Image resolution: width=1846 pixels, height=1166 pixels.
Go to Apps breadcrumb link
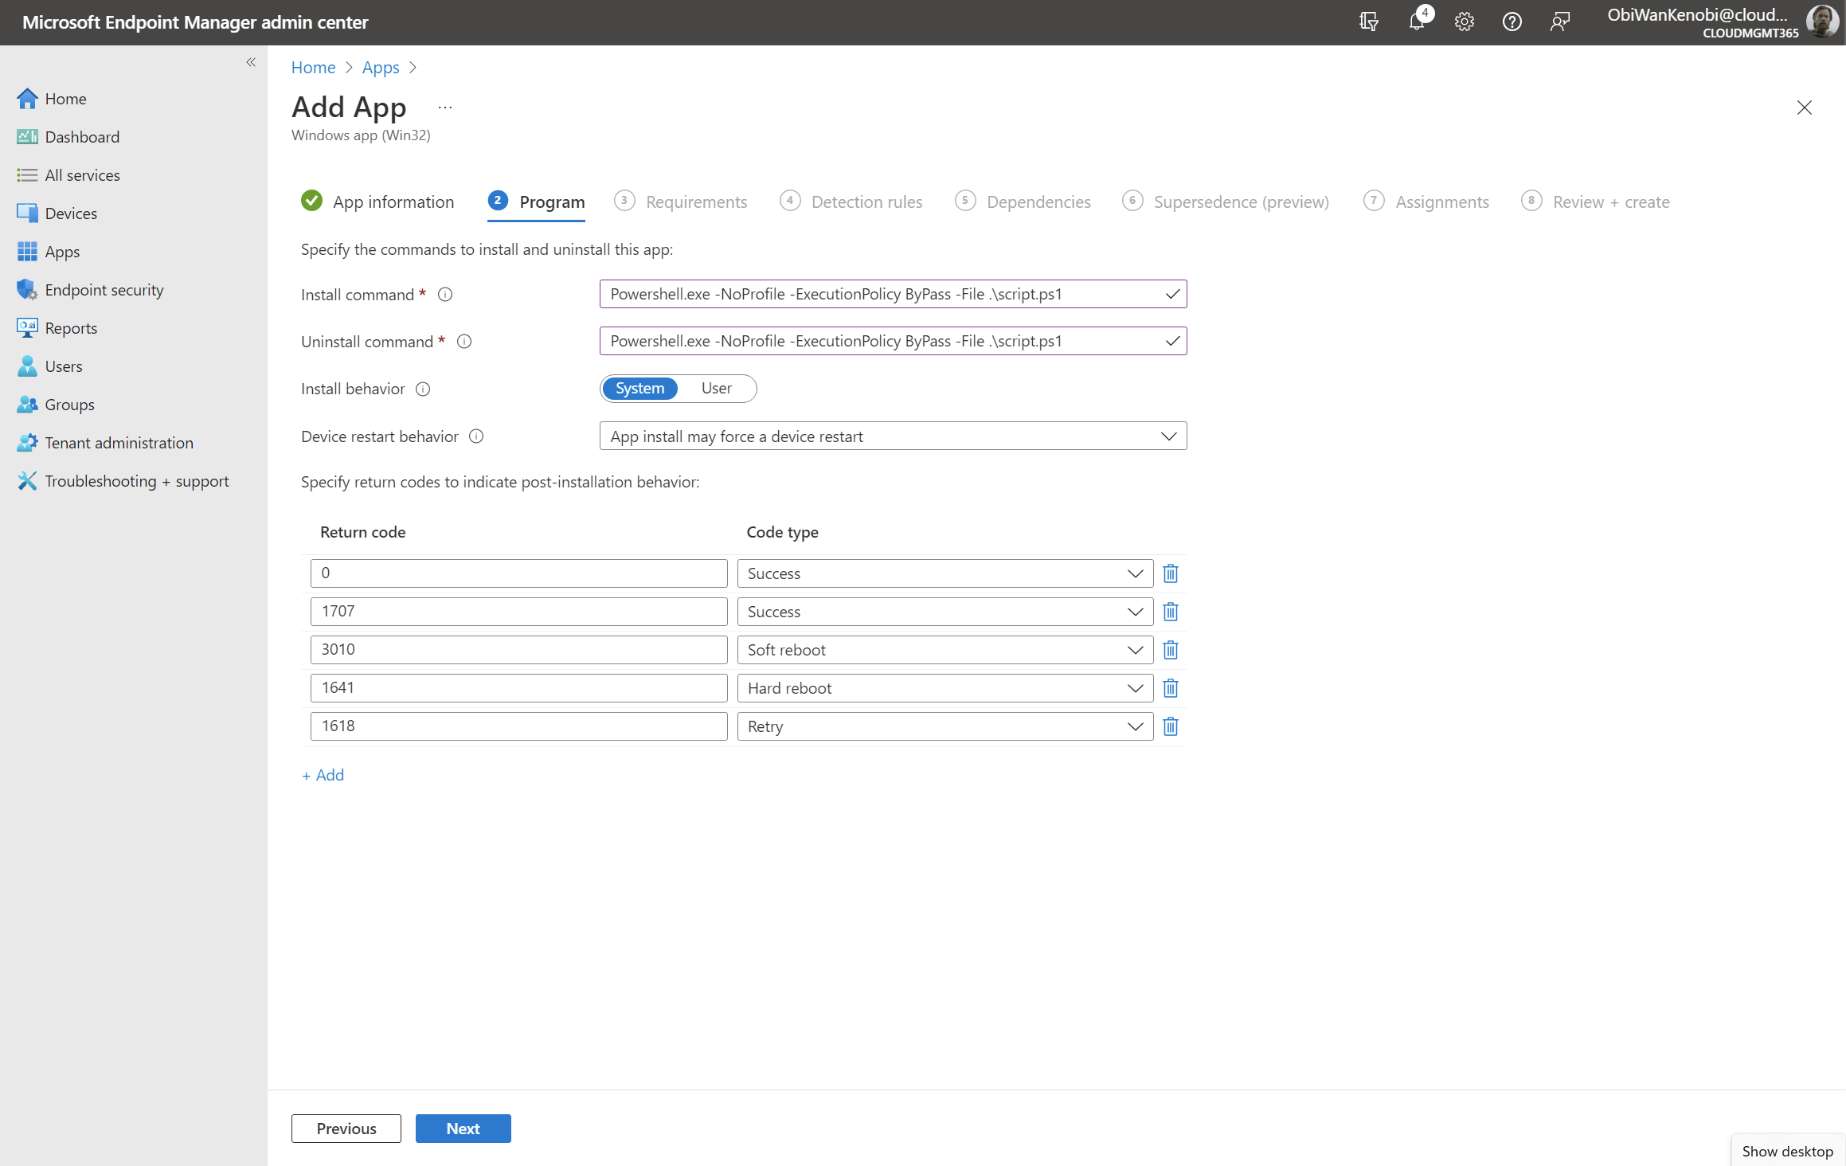pos(381,68)
